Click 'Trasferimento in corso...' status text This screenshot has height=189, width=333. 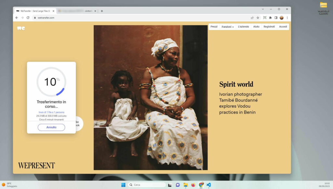coord(51,104)
